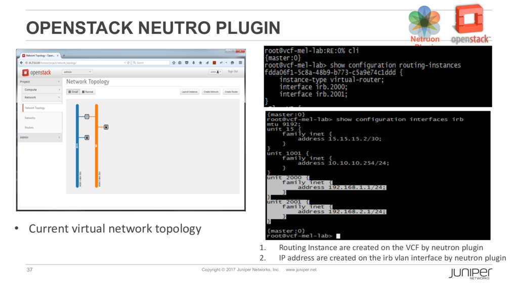Switch topology view to Normal
The image size is (518, 291).
coord(88,92)
